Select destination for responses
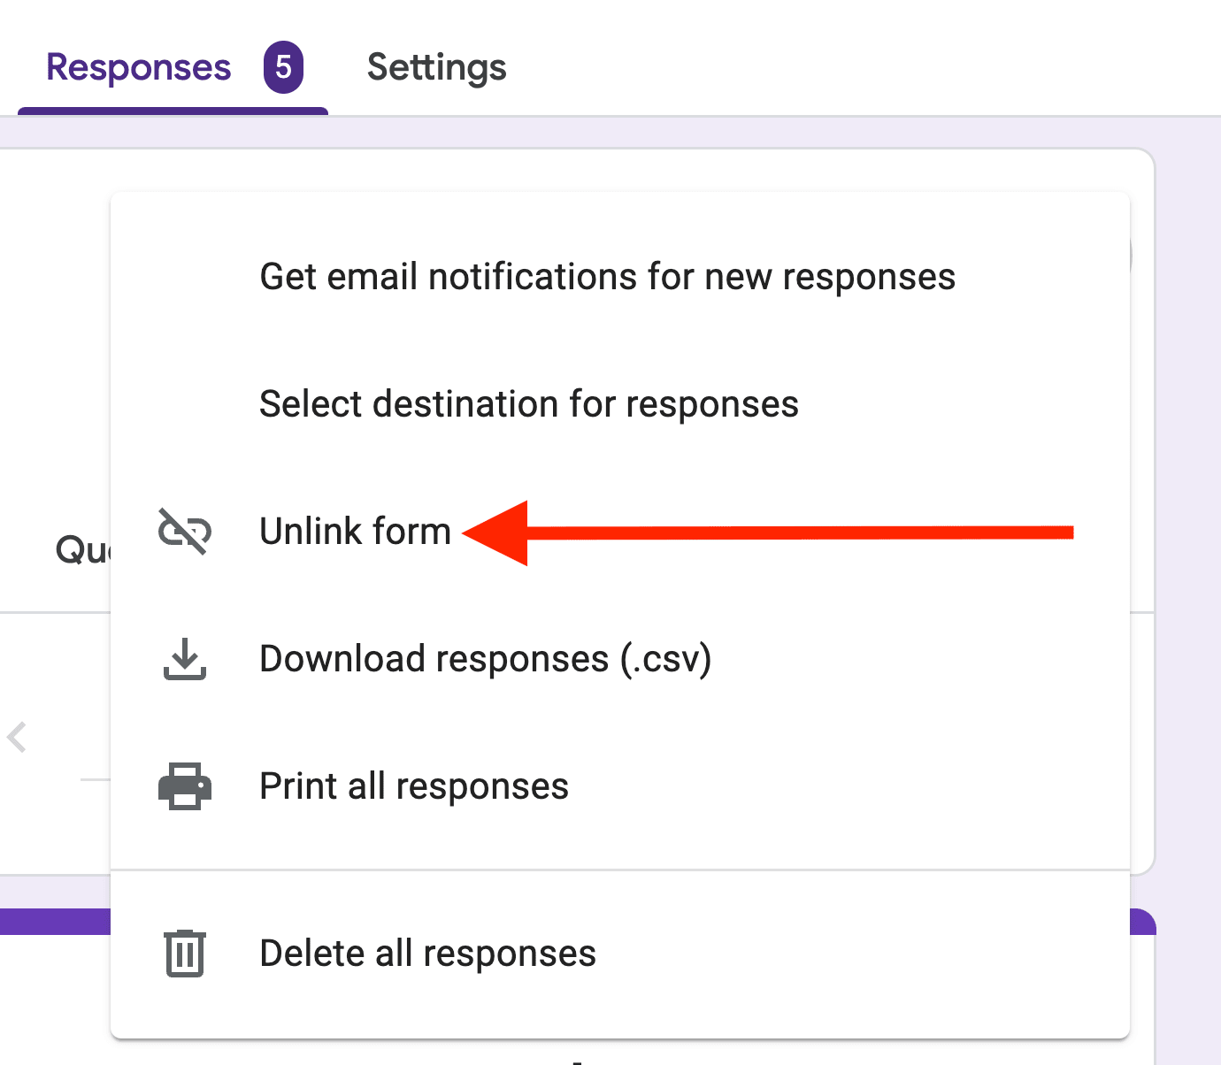1221x1065 pixels. [528, 404]
